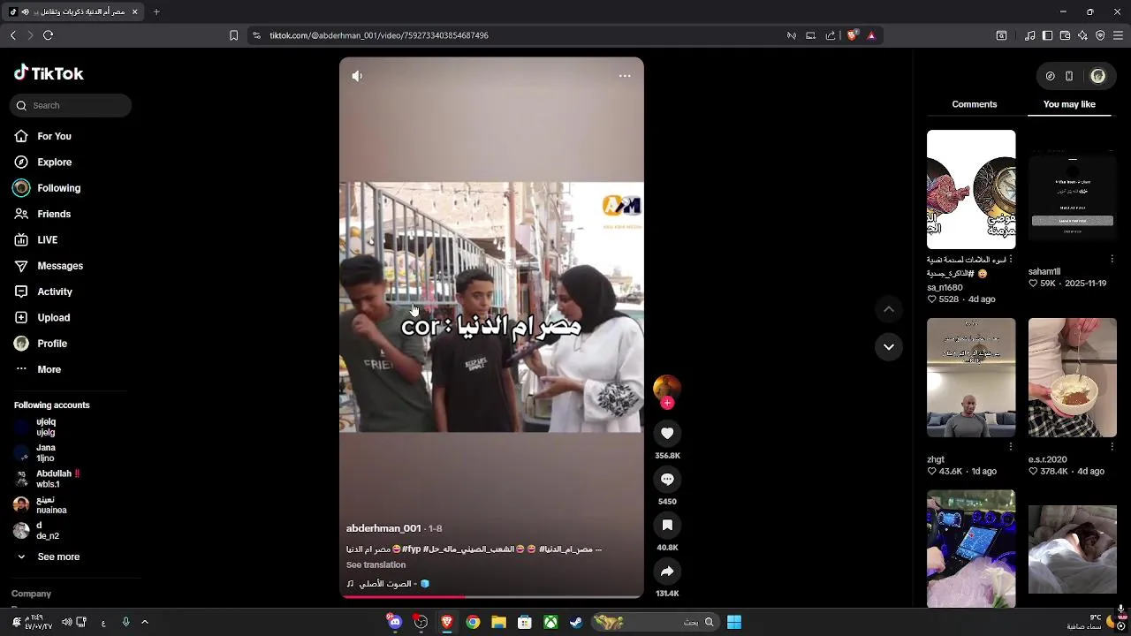Open the profile avatar menu top right
1131x636 pixels.
(1098, 76)
